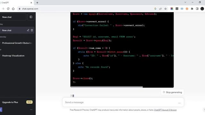
Task: Minimize the browser window
Action: pyautogui.click(x=193, y=2)
